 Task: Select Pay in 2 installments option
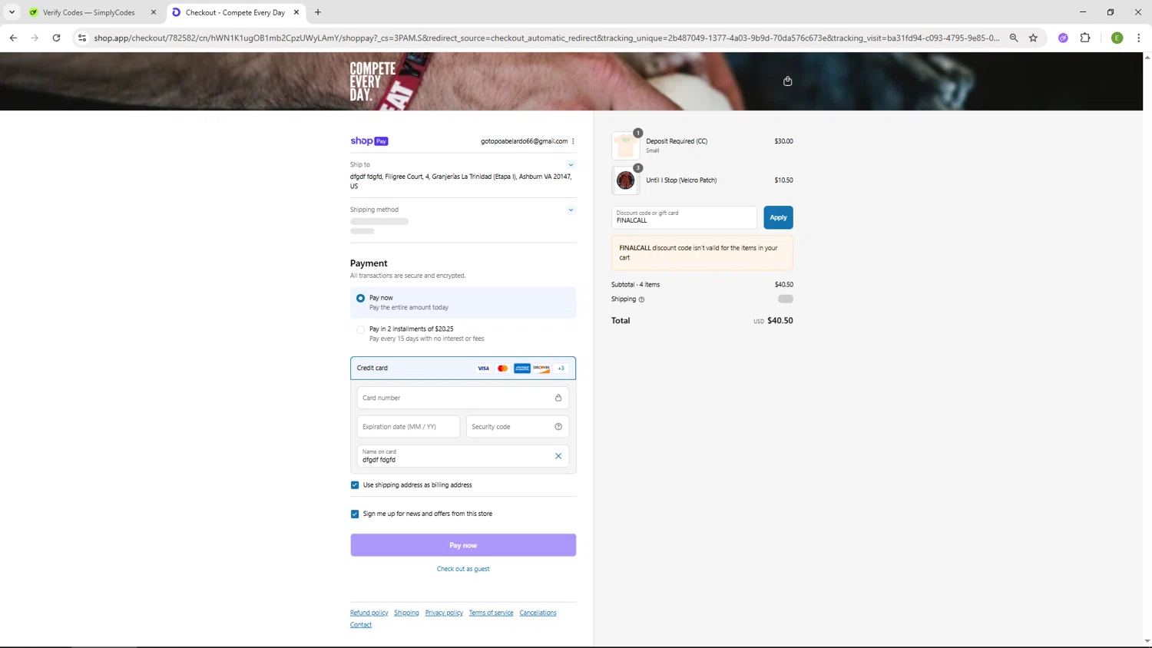click(x=360, y=329)
